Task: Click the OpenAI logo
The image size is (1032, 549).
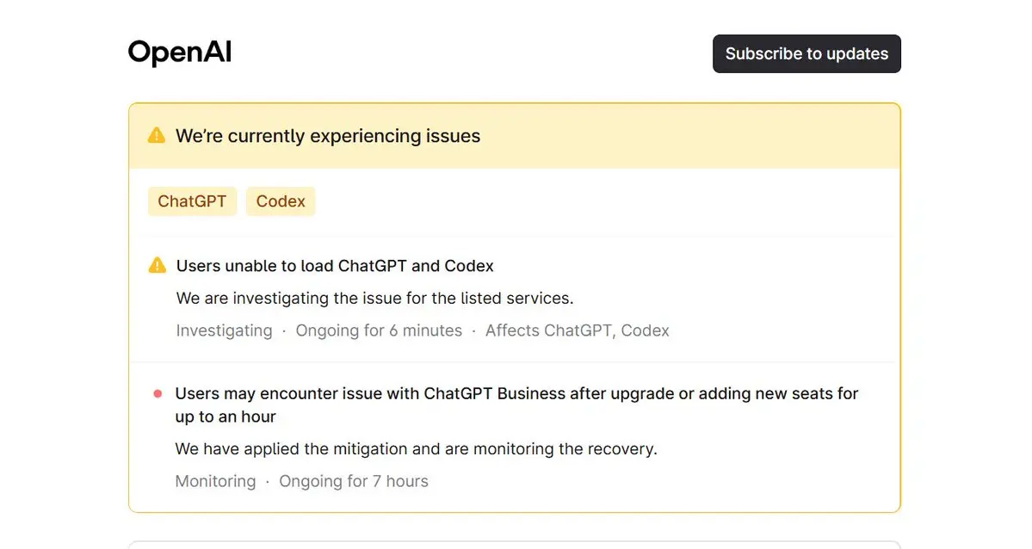Action: tap(179, 53)
